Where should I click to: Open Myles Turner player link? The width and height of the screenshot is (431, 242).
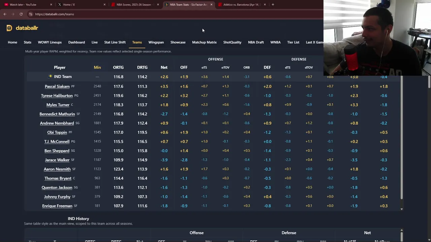click(58, 105)
